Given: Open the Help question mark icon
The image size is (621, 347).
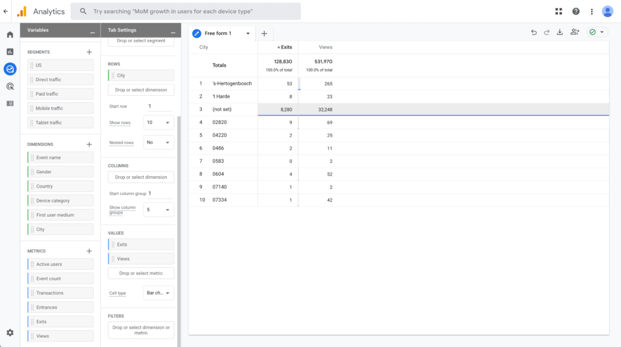Looking at the screenshot, I should pos(576,12).
